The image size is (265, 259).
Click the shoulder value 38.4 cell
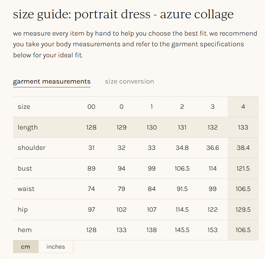[x=243, y=148]
